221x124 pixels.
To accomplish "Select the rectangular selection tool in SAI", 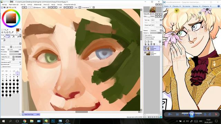I will click(x=2, y=30).
